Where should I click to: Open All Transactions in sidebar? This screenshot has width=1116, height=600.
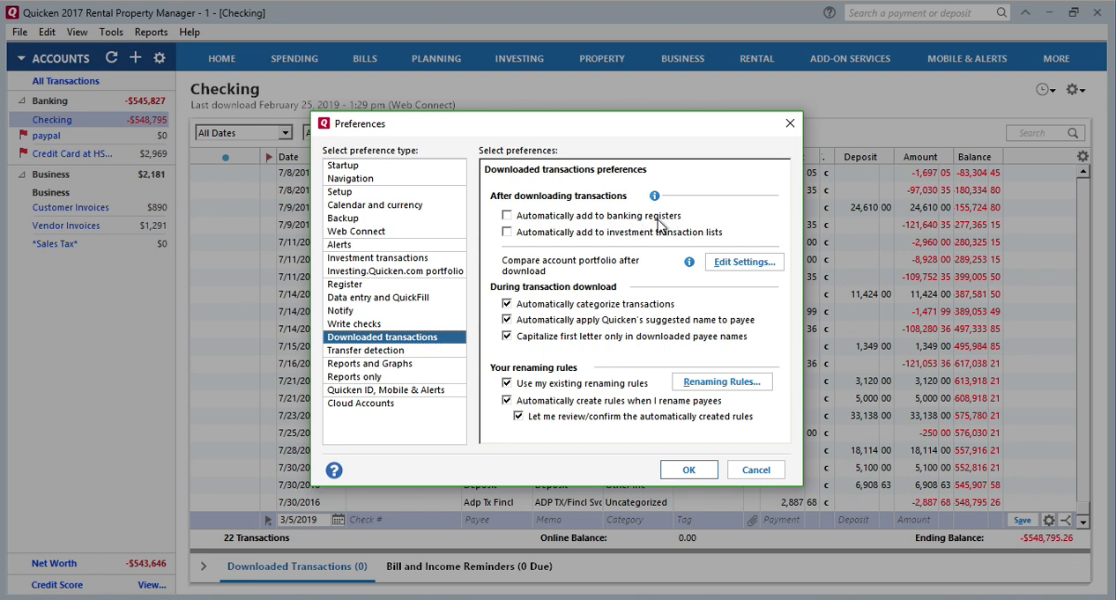(66, 81)
